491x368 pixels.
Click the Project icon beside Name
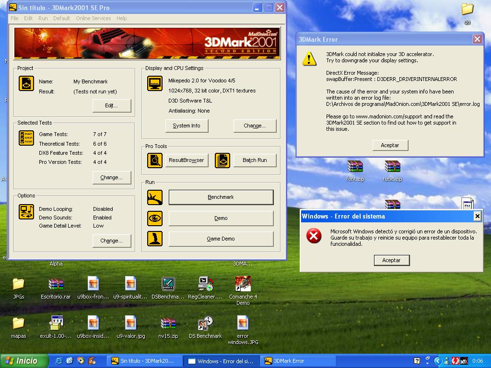(x=26, y=83)
